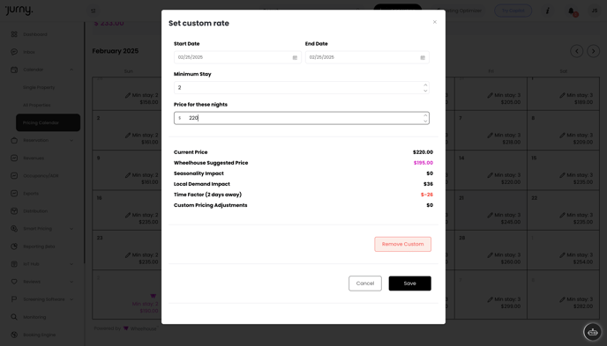Decrease price with down stepper arrow
The image size is (607, 346).
pyautogui.click(x=425, y=121)
